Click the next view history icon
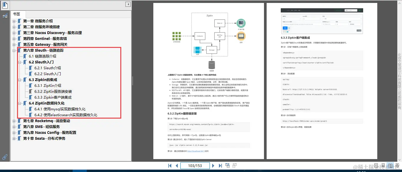 point(234,165)
